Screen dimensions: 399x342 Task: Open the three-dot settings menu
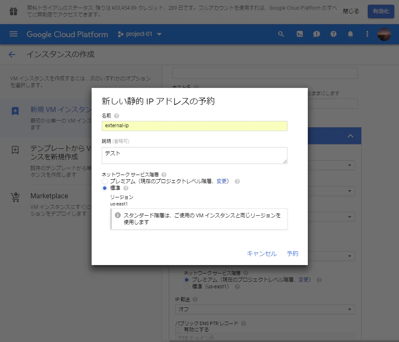[367, 34]
